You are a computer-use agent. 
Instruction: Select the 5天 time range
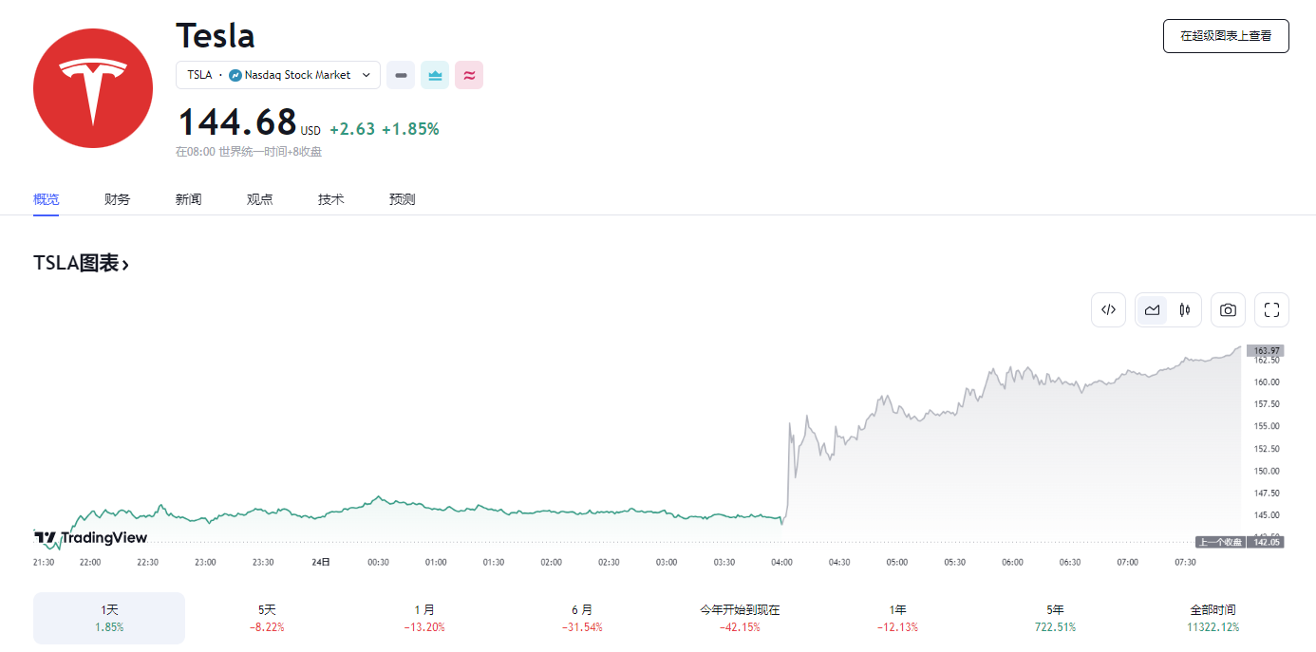[267, 618]
